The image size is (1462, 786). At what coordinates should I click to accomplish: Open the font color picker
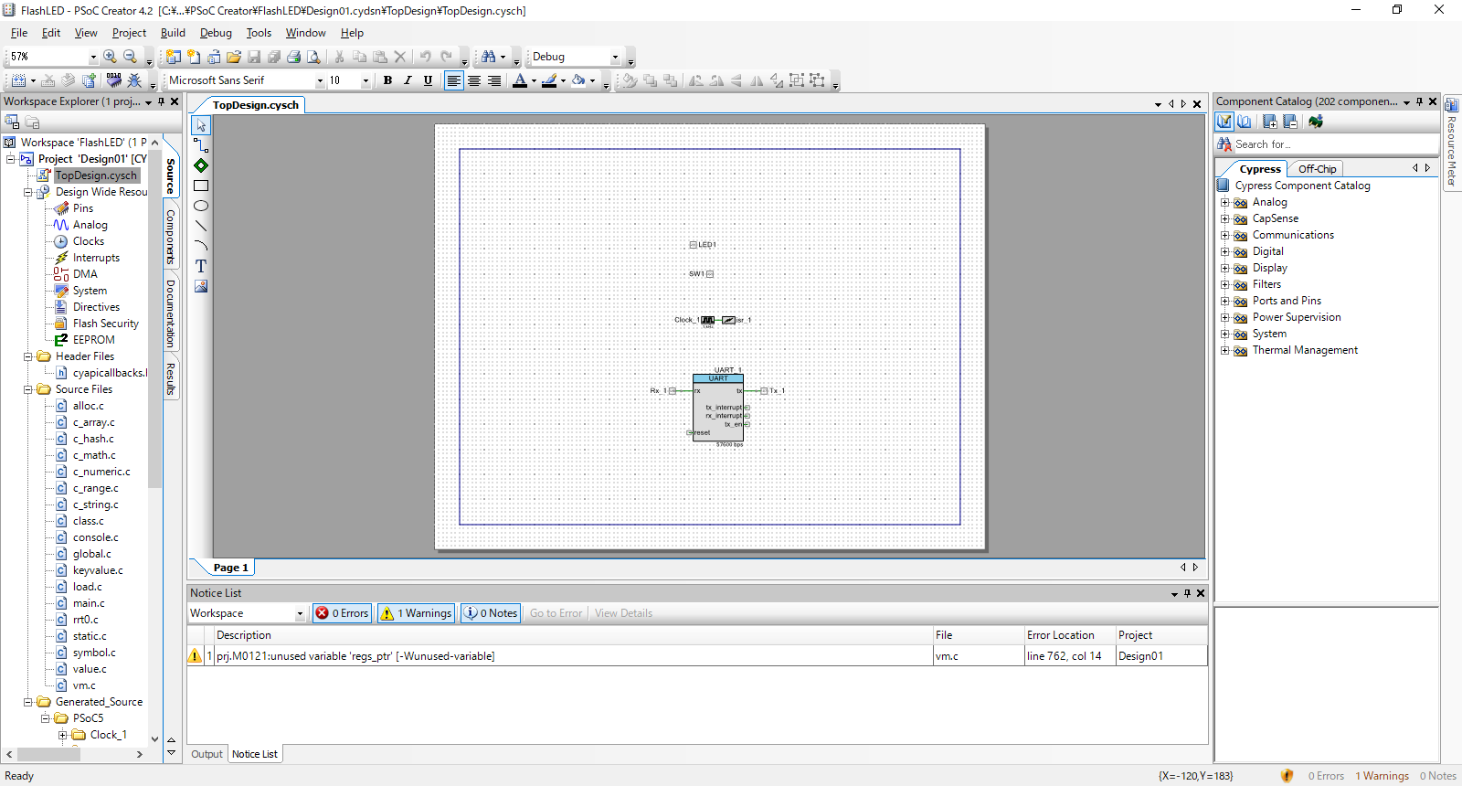click(534, 80)
